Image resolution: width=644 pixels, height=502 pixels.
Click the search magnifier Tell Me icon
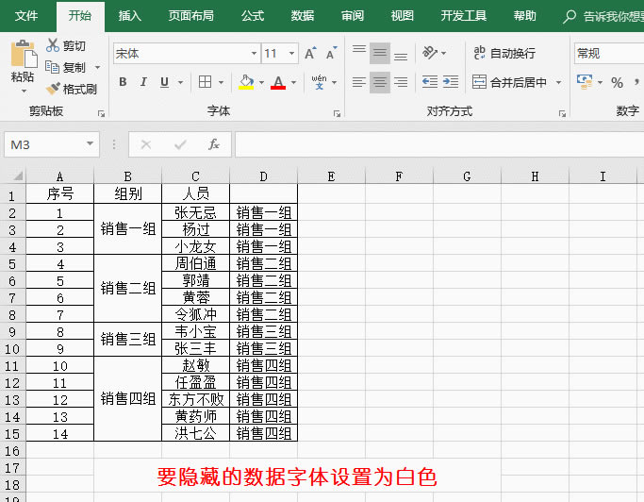(570, 16)
